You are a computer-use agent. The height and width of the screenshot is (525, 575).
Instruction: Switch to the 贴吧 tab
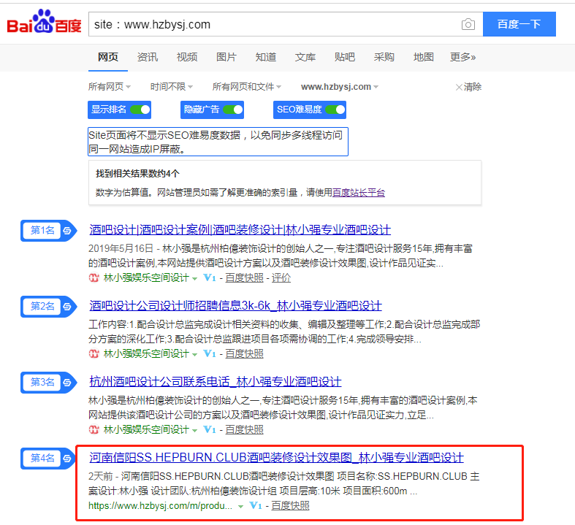point(345,57)
